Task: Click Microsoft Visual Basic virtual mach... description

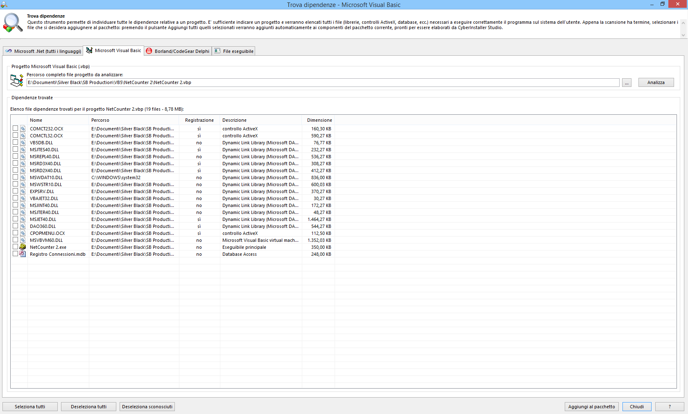Action: 260,240
